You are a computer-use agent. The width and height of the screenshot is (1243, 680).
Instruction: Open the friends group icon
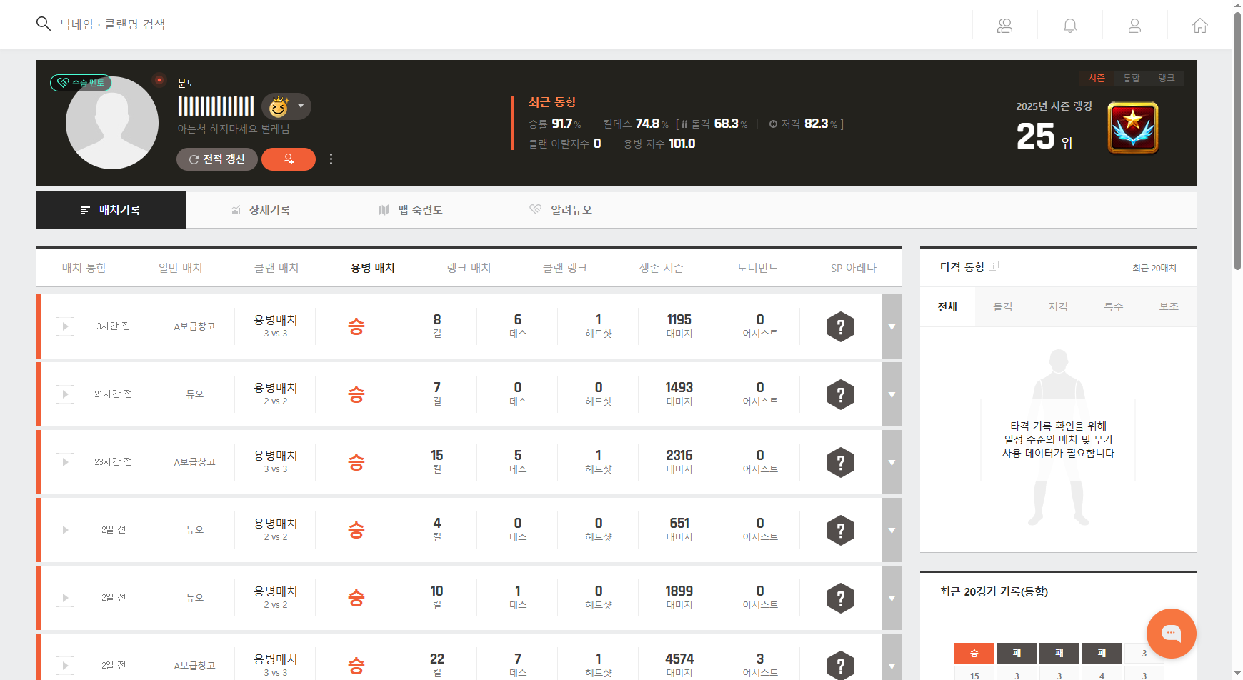(1004, 26)
